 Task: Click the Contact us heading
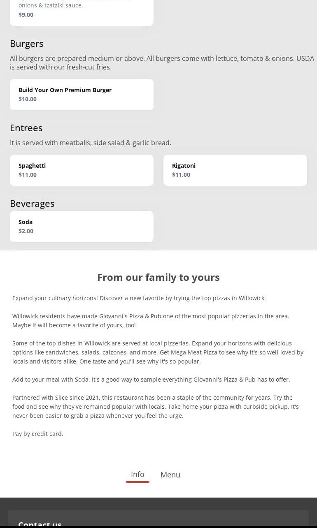pos(40,524)
